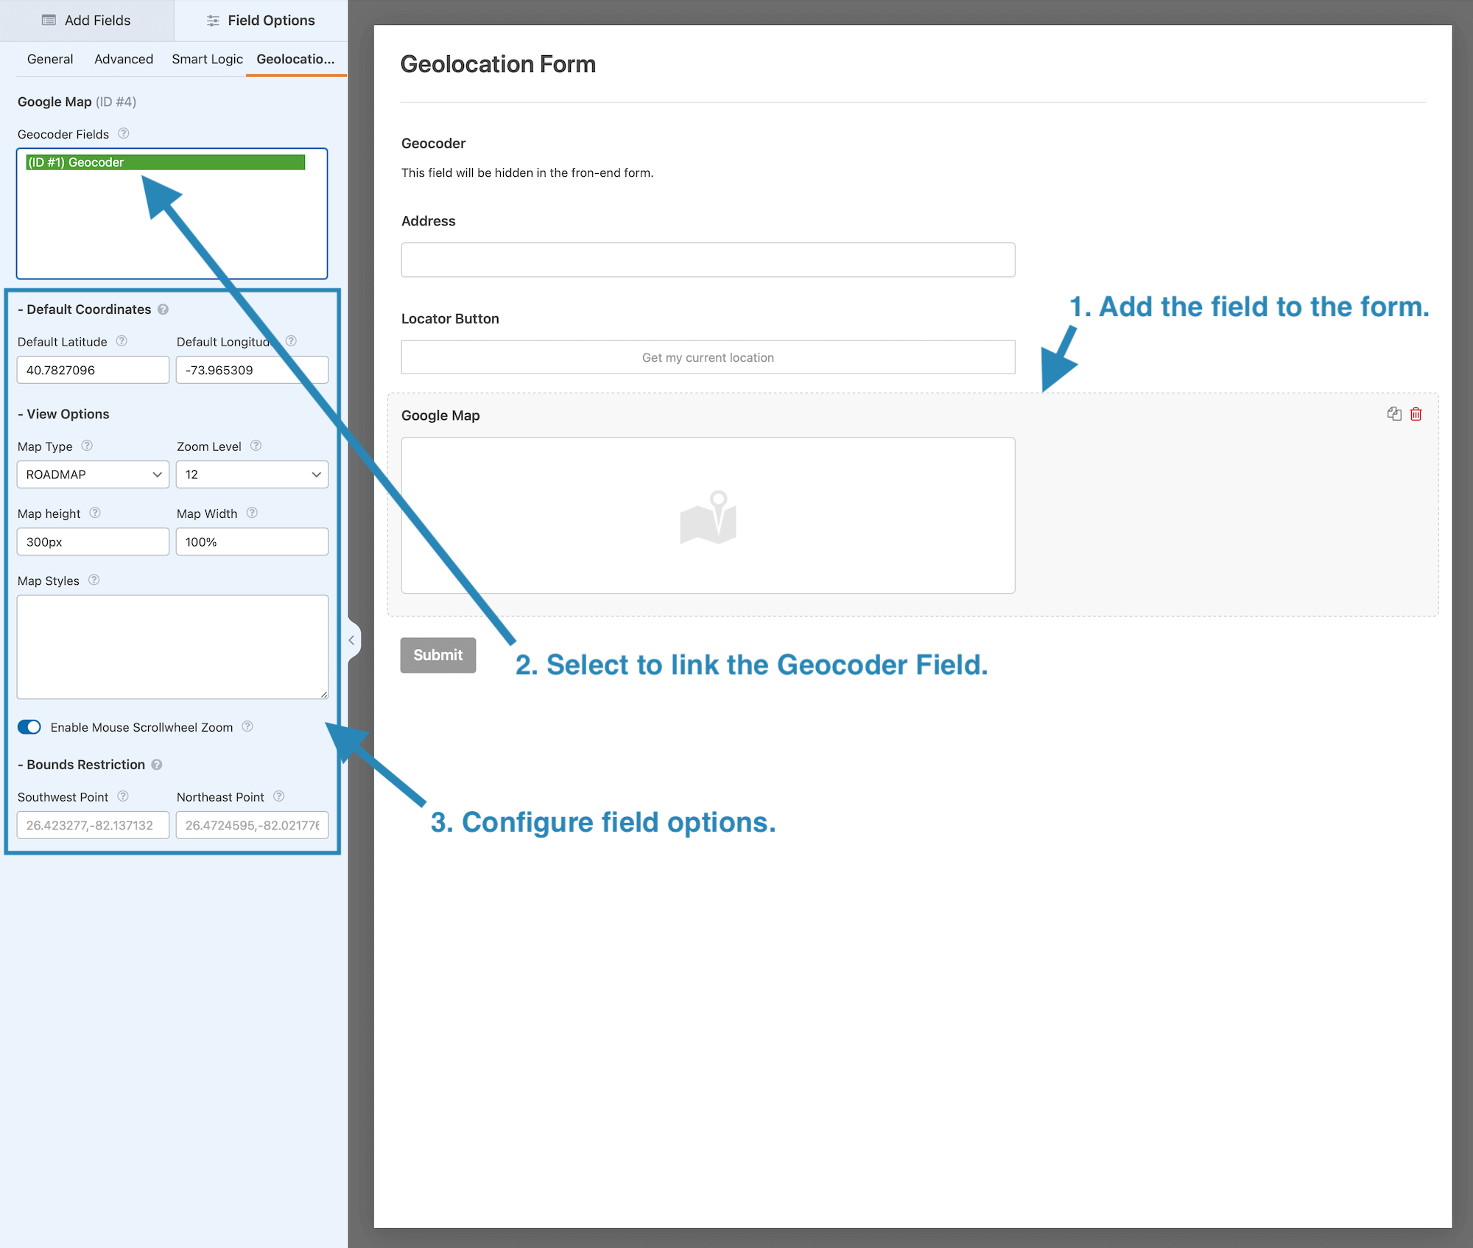Click the Map Width input
Viewport: 1473px width, 1248px height.
pos(252,541)
